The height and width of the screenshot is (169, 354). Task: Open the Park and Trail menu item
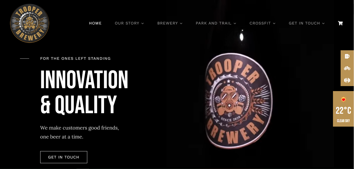click(214, 23)
